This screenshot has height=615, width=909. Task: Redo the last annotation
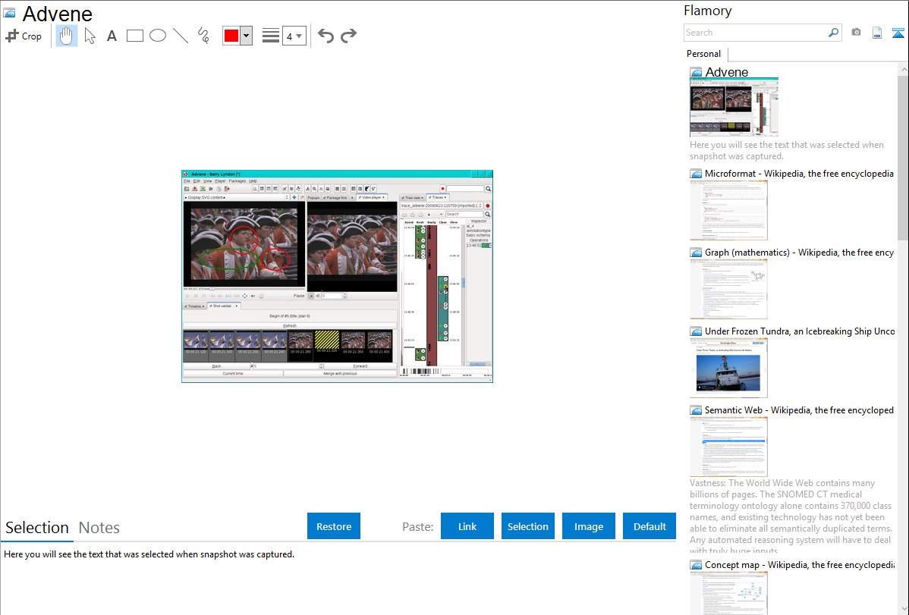pyautogui.click(x=348, y=36)
